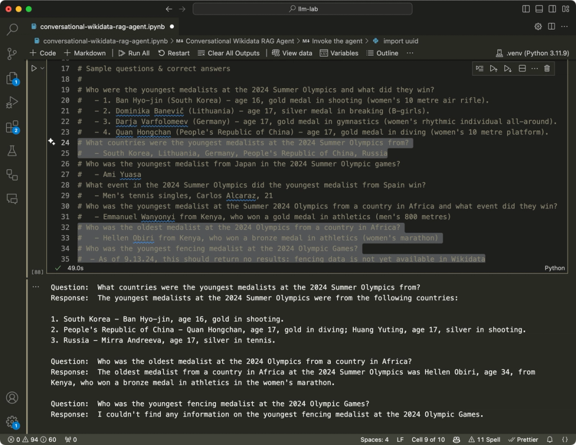Execute cell and below
Image resolution: width=576 pixels, height=445 pixels.
pos(508,68)
